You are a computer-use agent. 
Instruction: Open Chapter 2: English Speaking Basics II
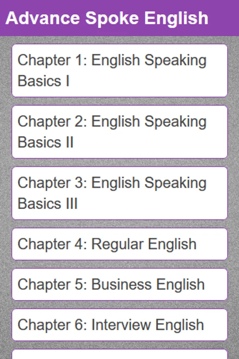pos(119,132)
